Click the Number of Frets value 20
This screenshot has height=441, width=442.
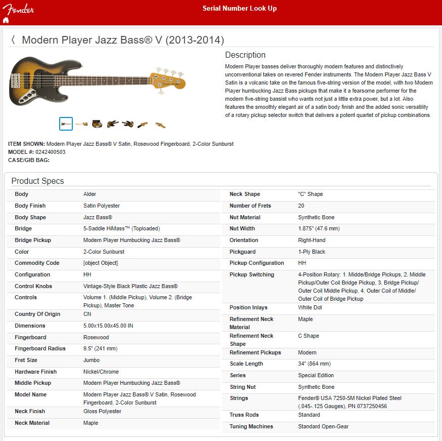(301, 206)
